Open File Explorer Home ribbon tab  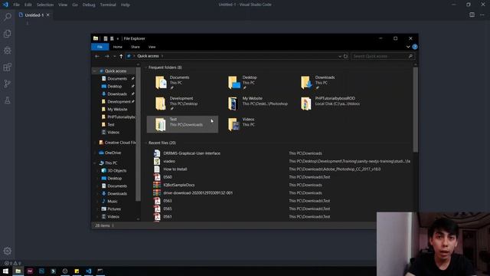click(117, 47)
